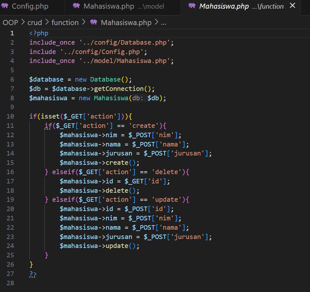Open the Mahasiswa.php breadcrumb file list
310x292 pixels.
click(x=126, y=22)
